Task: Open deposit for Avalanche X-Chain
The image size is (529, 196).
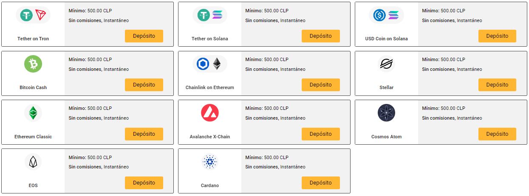Action: [320, 134]
